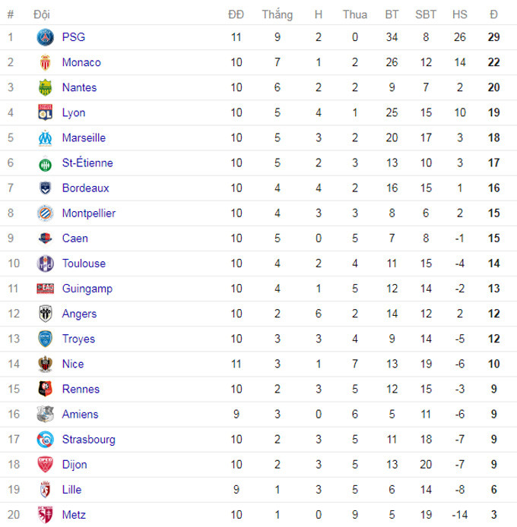517x527 pixels.
Task: Click the Thắng column header
Action: [x=278, y=14]
